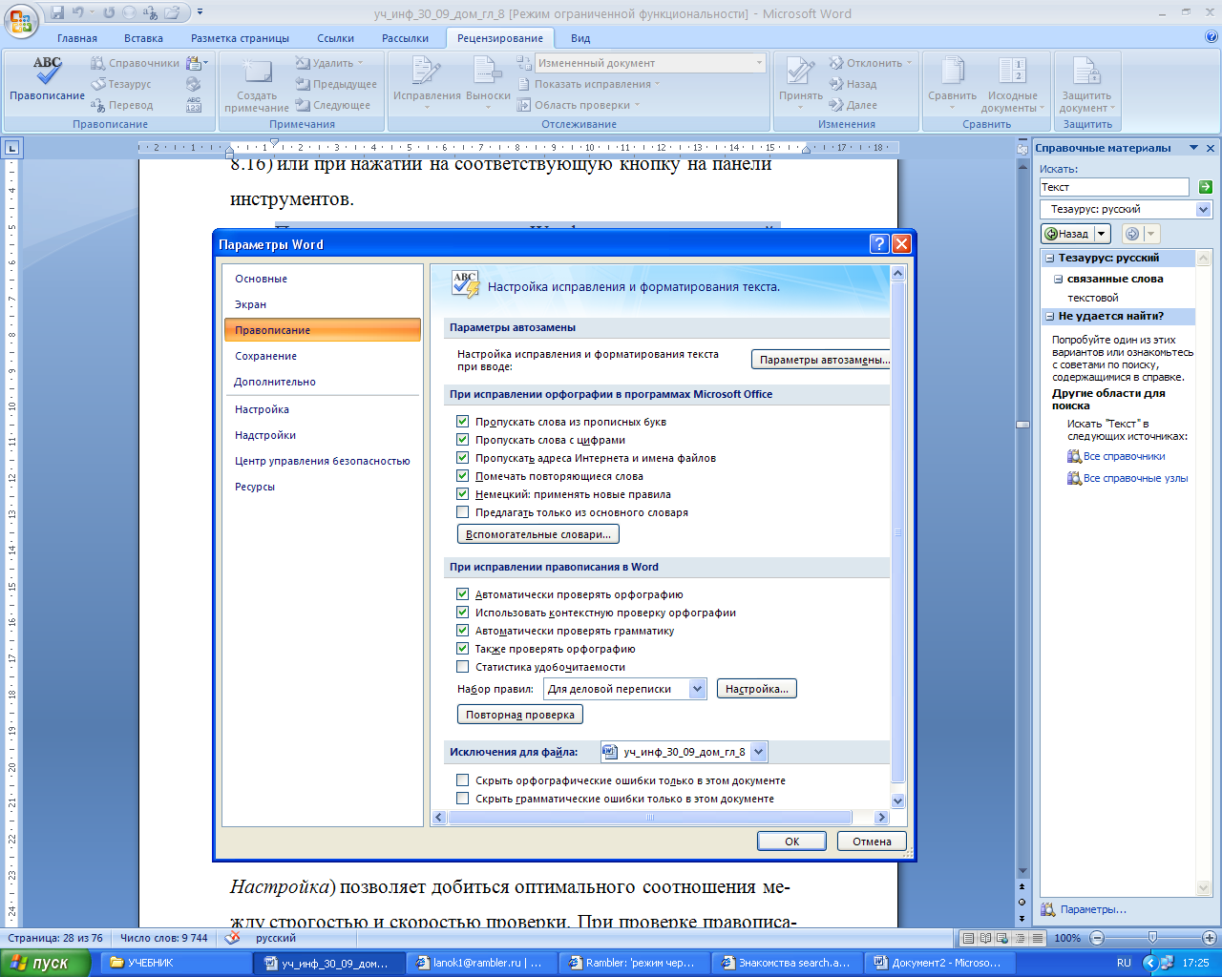
Task: Click the Word help question icon
Action: [1211, 38]
